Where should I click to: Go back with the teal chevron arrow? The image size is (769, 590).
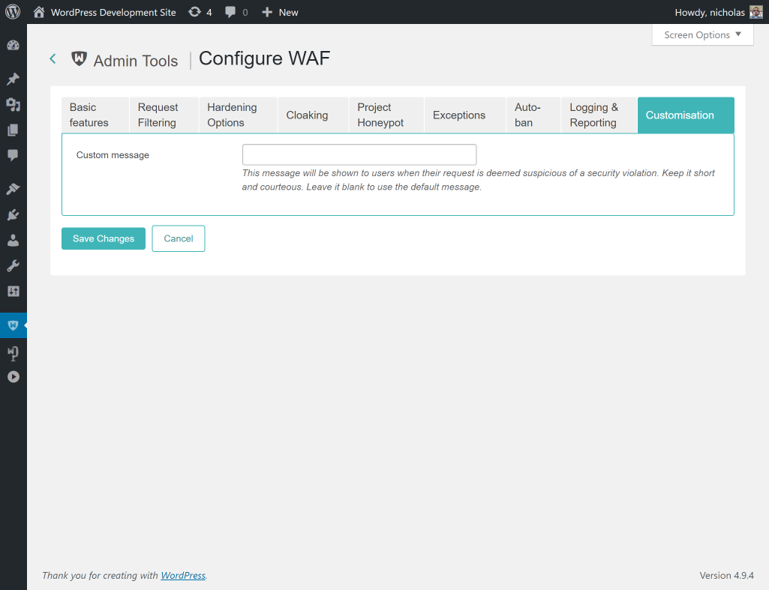53,58
